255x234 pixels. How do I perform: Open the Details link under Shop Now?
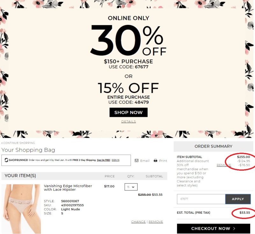[x=128, y=122]
